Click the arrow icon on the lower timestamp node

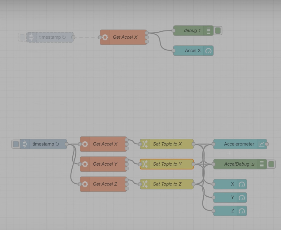[25, 144]
